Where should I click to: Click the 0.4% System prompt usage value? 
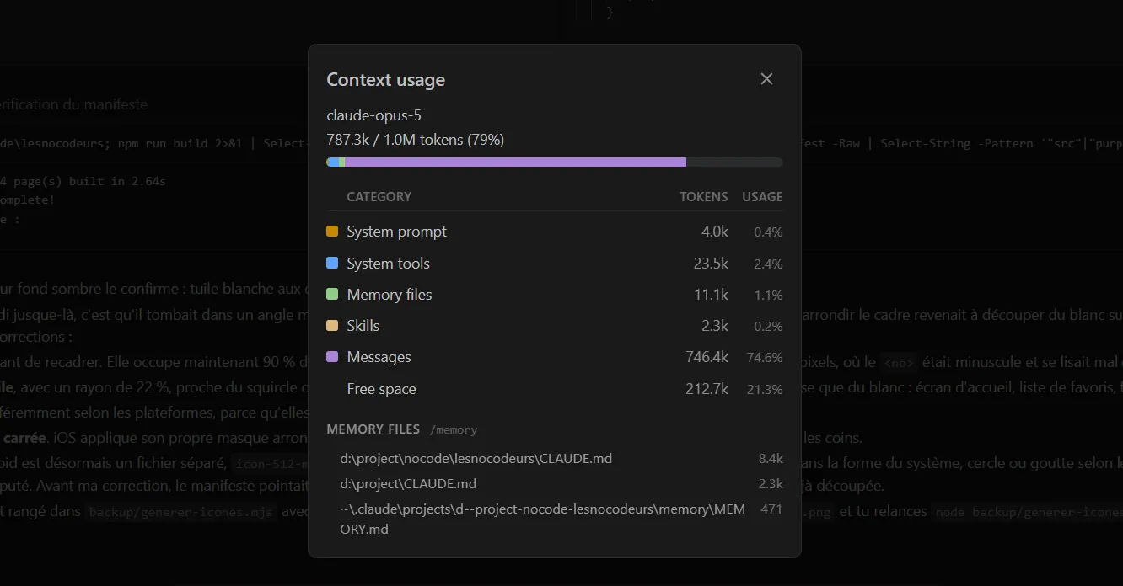(x=768, y=232)
